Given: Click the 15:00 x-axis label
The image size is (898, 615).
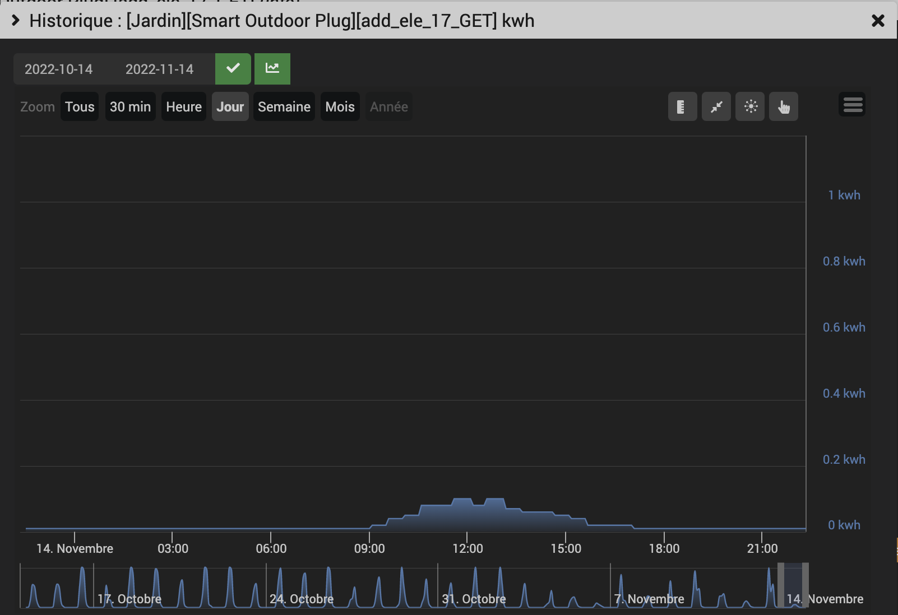Looking at the screenshot, I should pyautogui.click(x=566, y=548).
